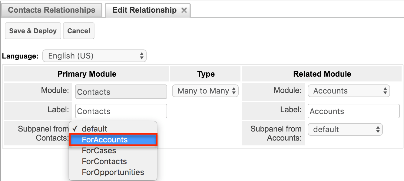404x181 pixels.
Task: Pick ForOpportunities from the subpanel options
Action: coord(113,172)
